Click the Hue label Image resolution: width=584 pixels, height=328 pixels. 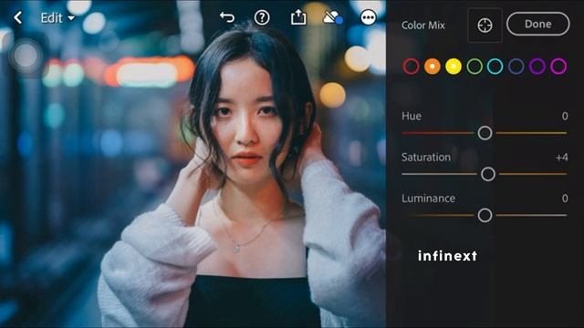412,116
